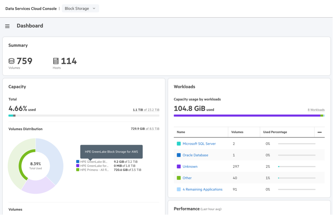This screenshot has height=216, width=334.
Task: Open the Oracle Database workload link
Action: coord(195,155)
